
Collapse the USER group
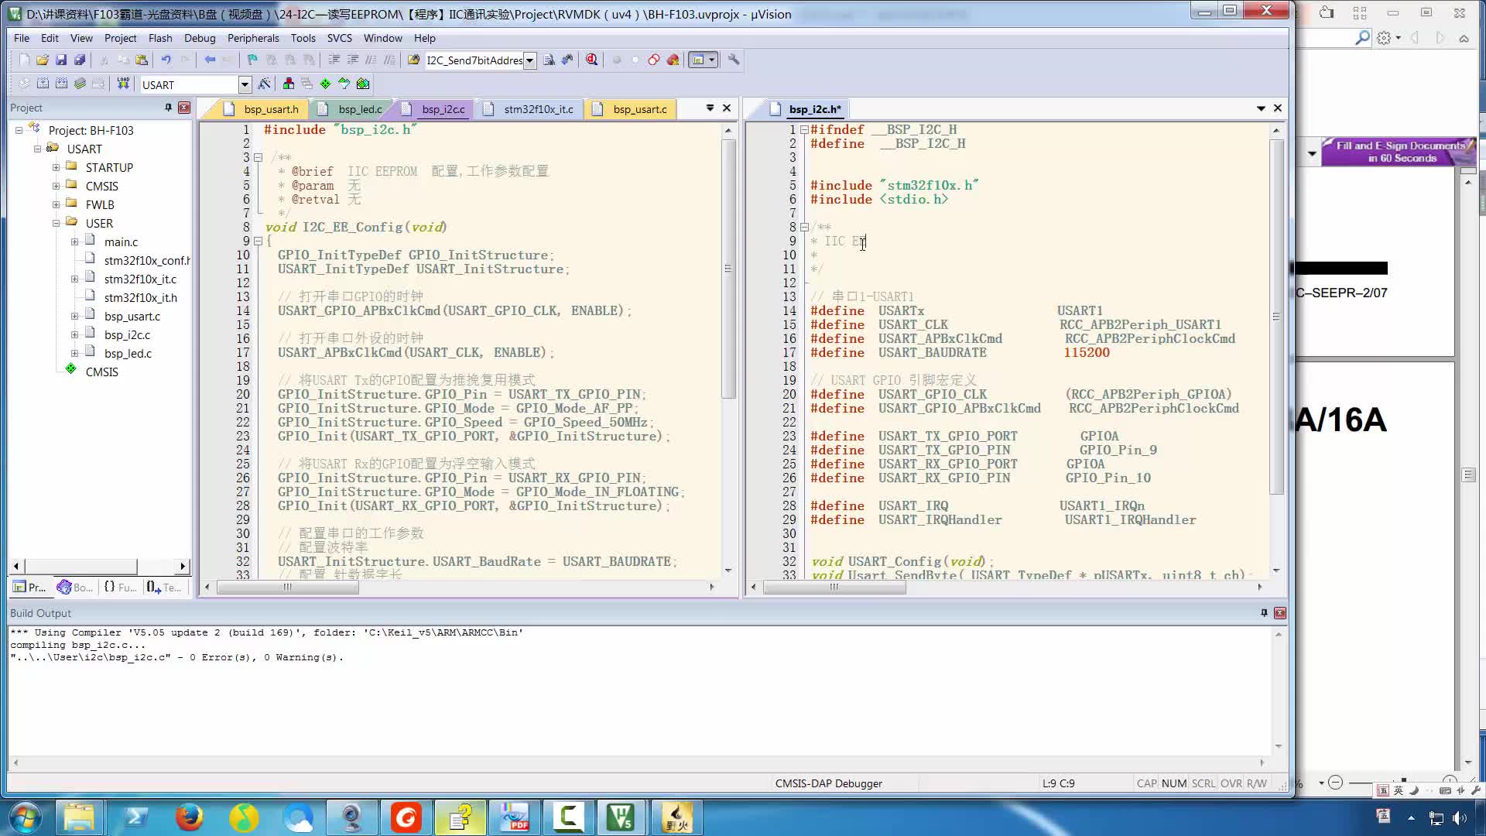[56, 223]
